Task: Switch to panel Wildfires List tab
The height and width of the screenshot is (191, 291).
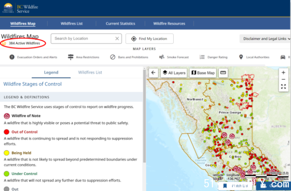Action: pos(90,72)
